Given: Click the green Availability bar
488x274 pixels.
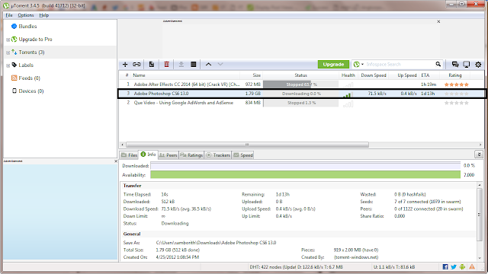Looking at the screenshot, I should click(305, 175).
